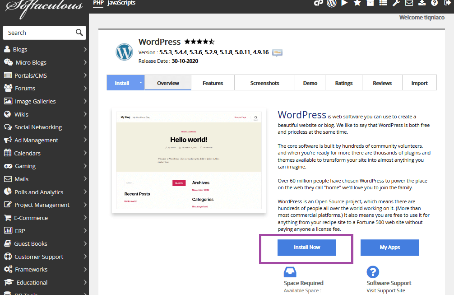Click the Image Galleries picture icon
Image resolution: width=454 pixels, height=295 pixels.
point(8,101)
